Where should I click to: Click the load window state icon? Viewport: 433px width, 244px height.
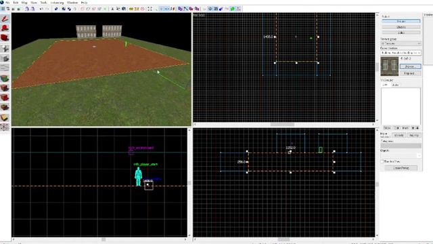[x=27, y=9]
